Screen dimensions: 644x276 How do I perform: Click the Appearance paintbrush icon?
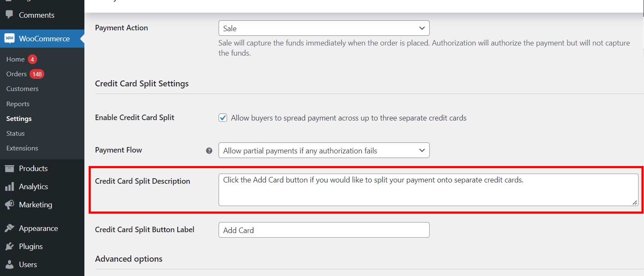pyautogui.click(x=9, y=228)
